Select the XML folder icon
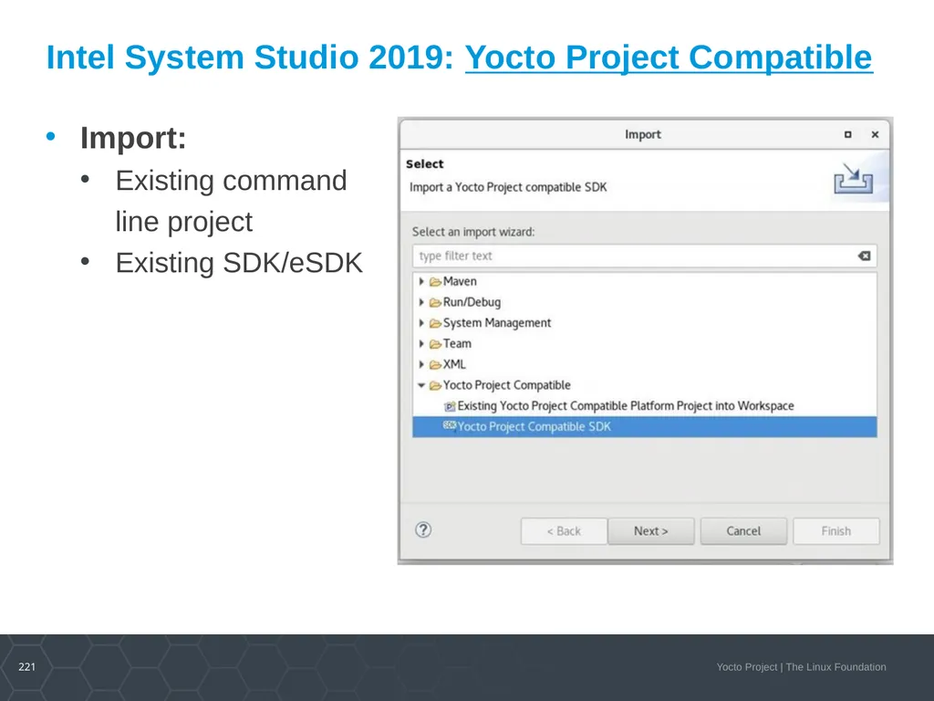Screen dimensions: 934x701 tap(435, 365)
